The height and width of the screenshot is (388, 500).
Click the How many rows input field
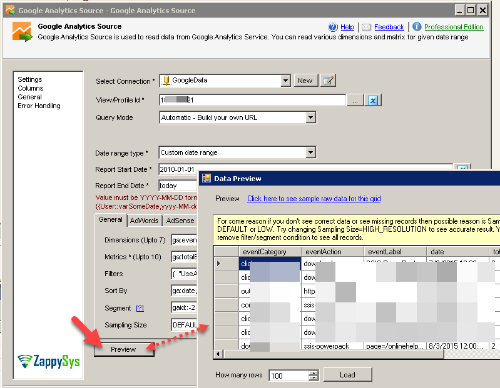289,376
